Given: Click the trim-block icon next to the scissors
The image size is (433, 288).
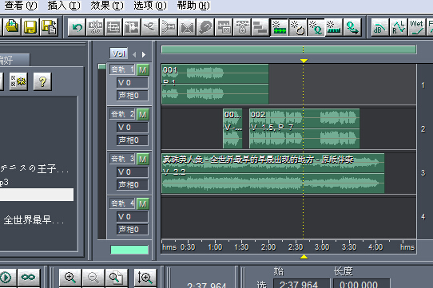Looking at the screenshot, I should point(113,27).
